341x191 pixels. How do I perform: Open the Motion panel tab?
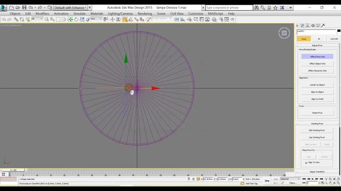pyautogui.click(x=313, y=25)
